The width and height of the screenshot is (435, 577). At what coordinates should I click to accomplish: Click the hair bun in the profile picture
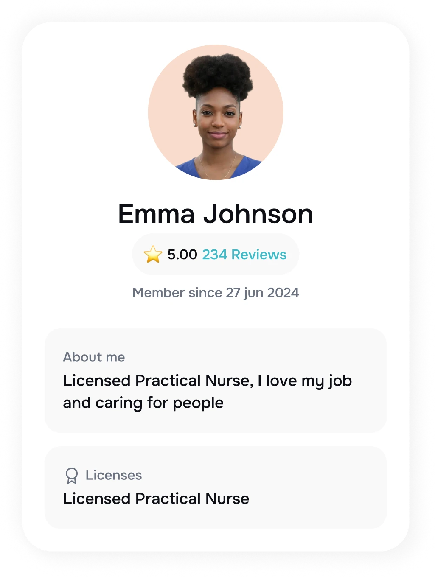click(x=217, y=76)
